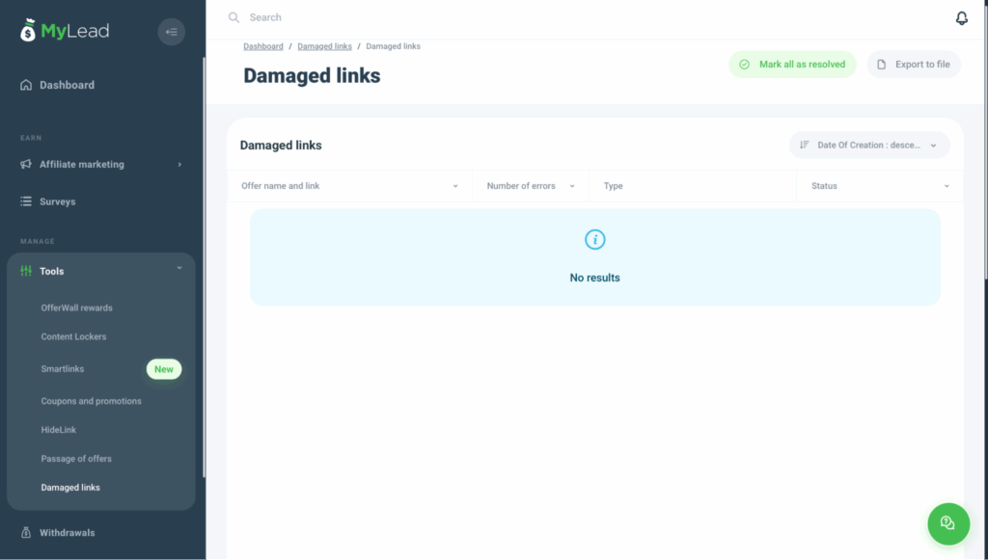988x560 pixels.
Task: Open the Date Of Creation sort dropdown
Action: (869, 146)
